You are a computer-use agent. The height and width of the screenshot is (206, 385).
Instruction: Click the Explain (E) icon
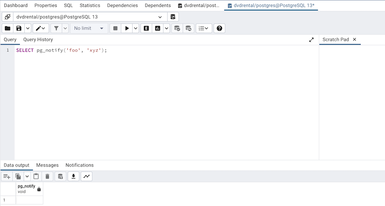[x=146, y=28]
